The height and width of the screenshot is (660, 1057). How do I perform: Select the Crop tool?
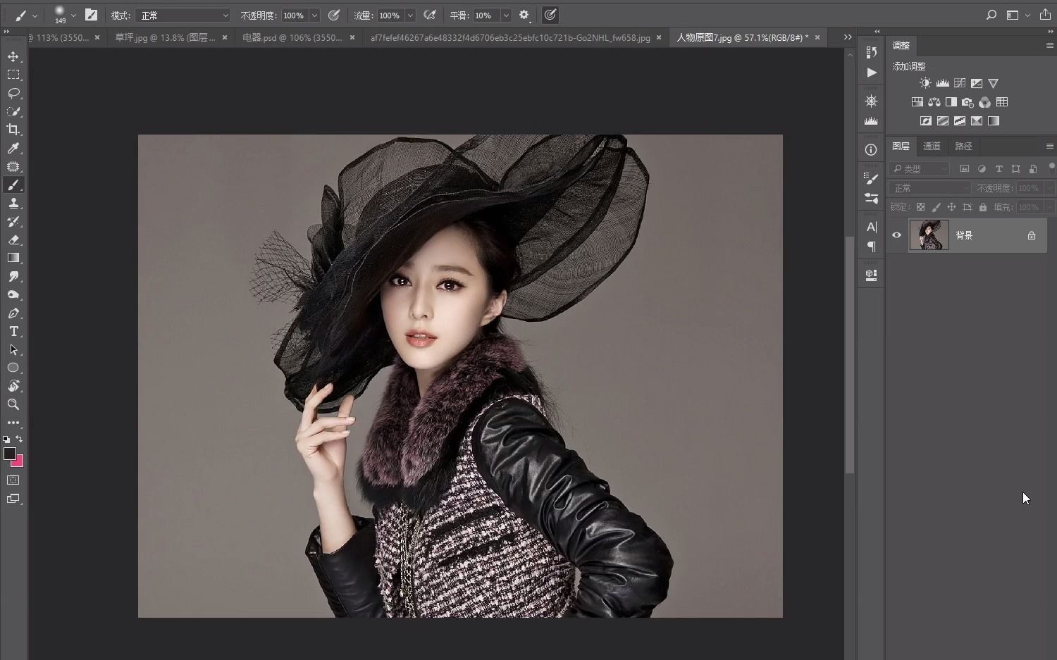(13, 130)
